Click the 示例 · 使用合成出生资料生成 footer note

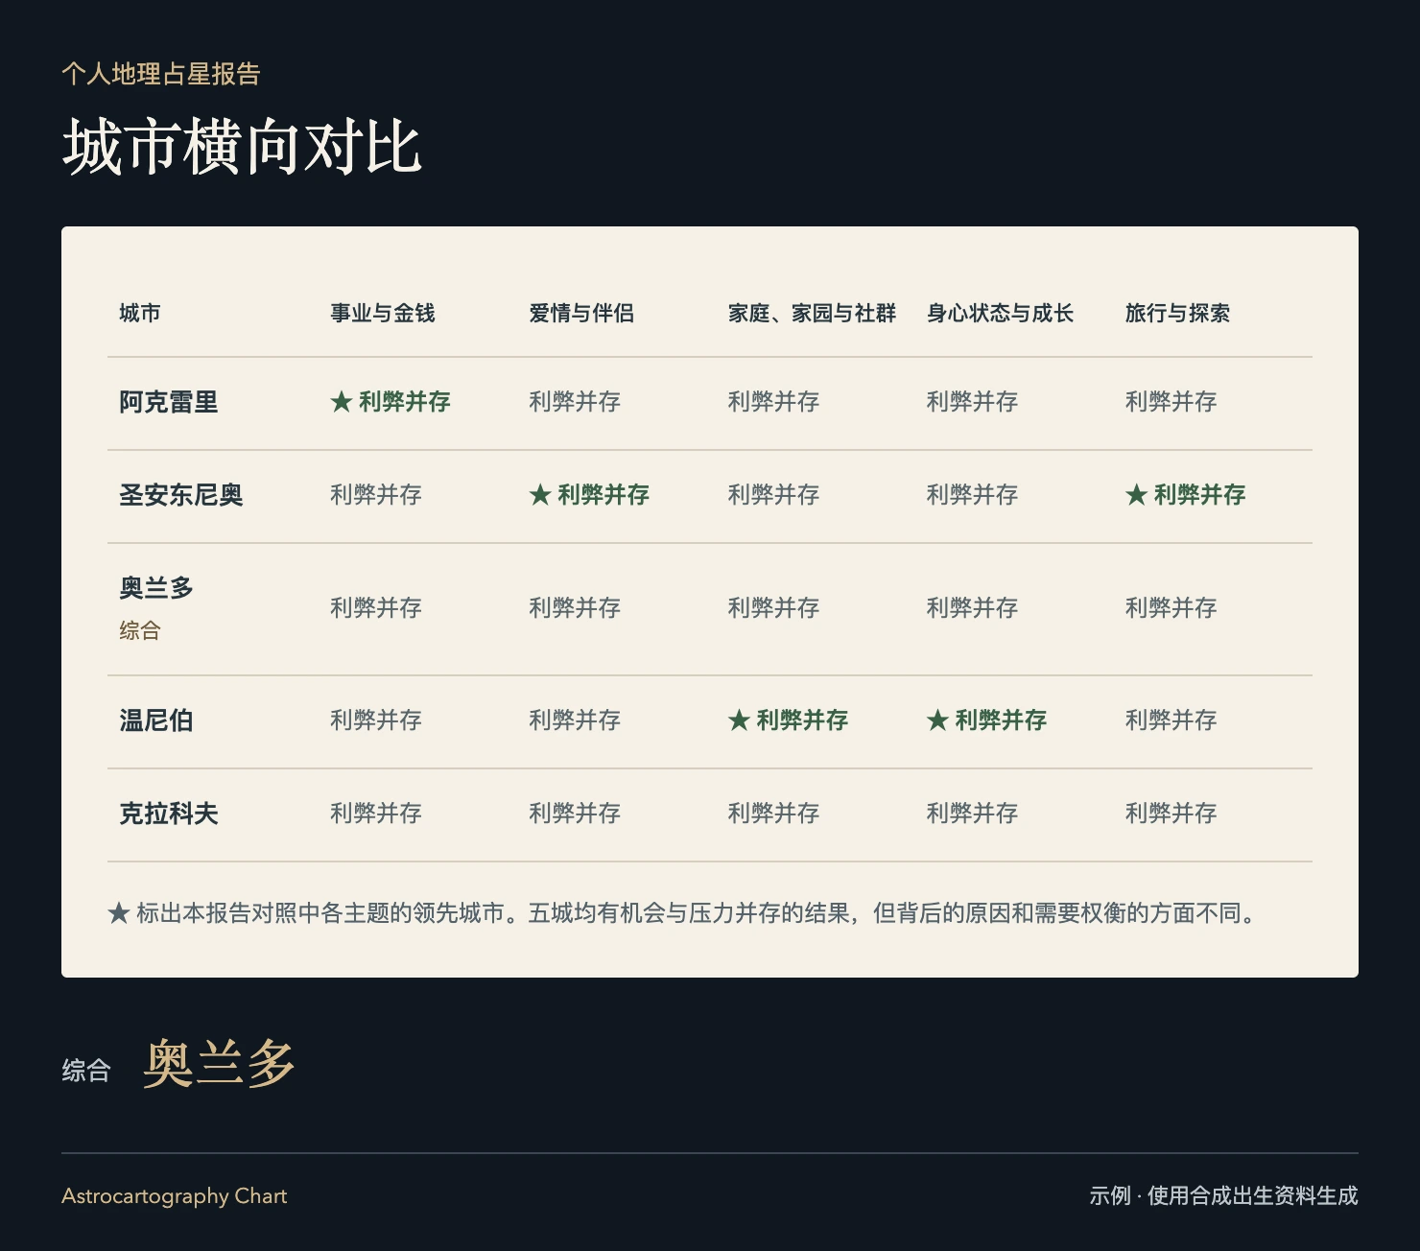click(x=1223, y=1196)
